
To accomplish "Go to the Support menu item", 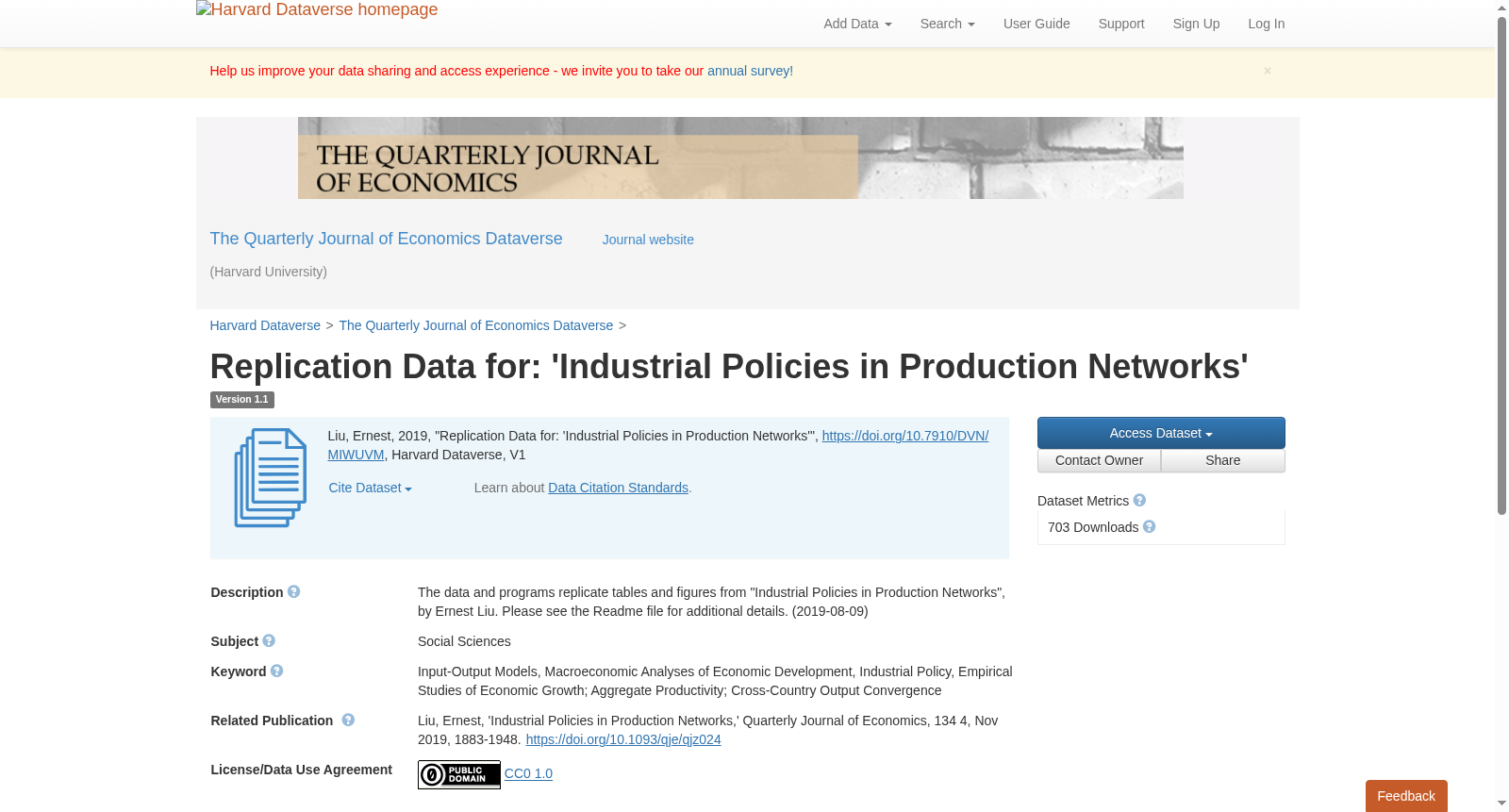I will [1121, 24].
